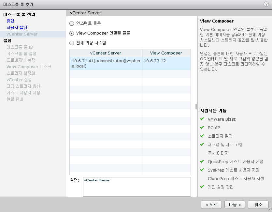The image size is (272, 212).
Task: Click the ClonePrep 게스트 사용자 지정 text
Action: point(236,178)
